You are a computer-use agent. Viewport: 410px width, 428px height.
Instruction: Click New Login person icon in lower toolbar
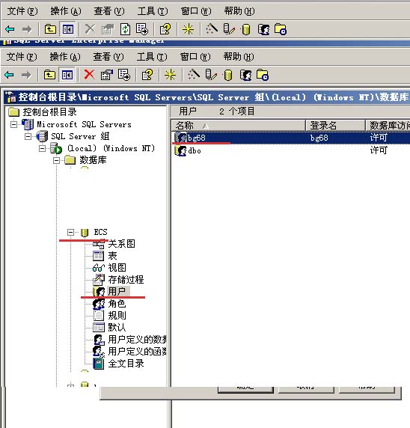(245, 75)
